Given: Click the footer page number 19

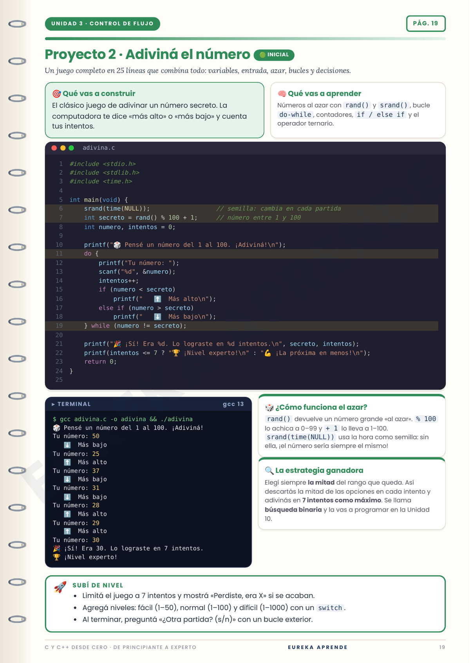Looking at the screenshot, I should [442, 647].
